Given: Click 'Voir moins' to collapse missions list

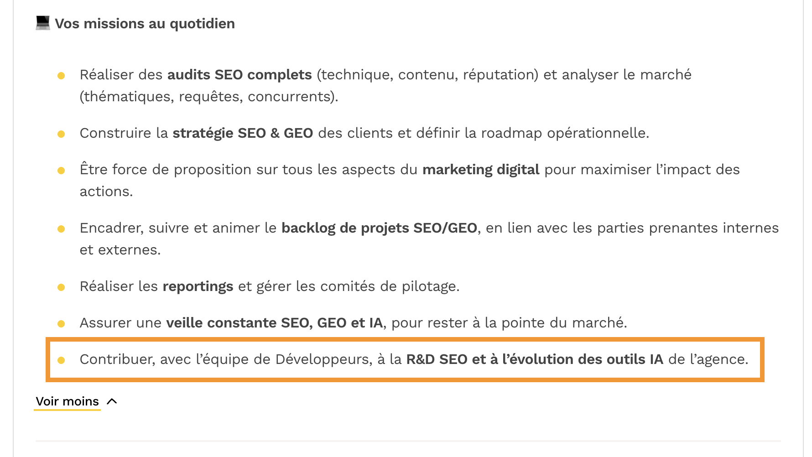Looking at the screenshot, I should (67, 401).
